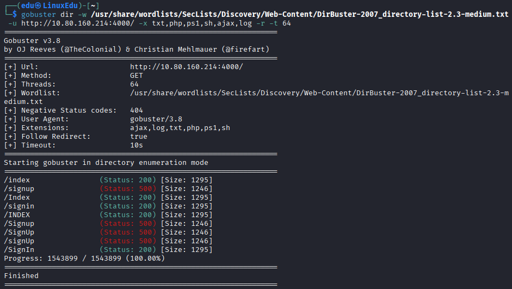Click the /signin result path
The width and height of the screenshot is (512, 289).
(x=19, y=206)
